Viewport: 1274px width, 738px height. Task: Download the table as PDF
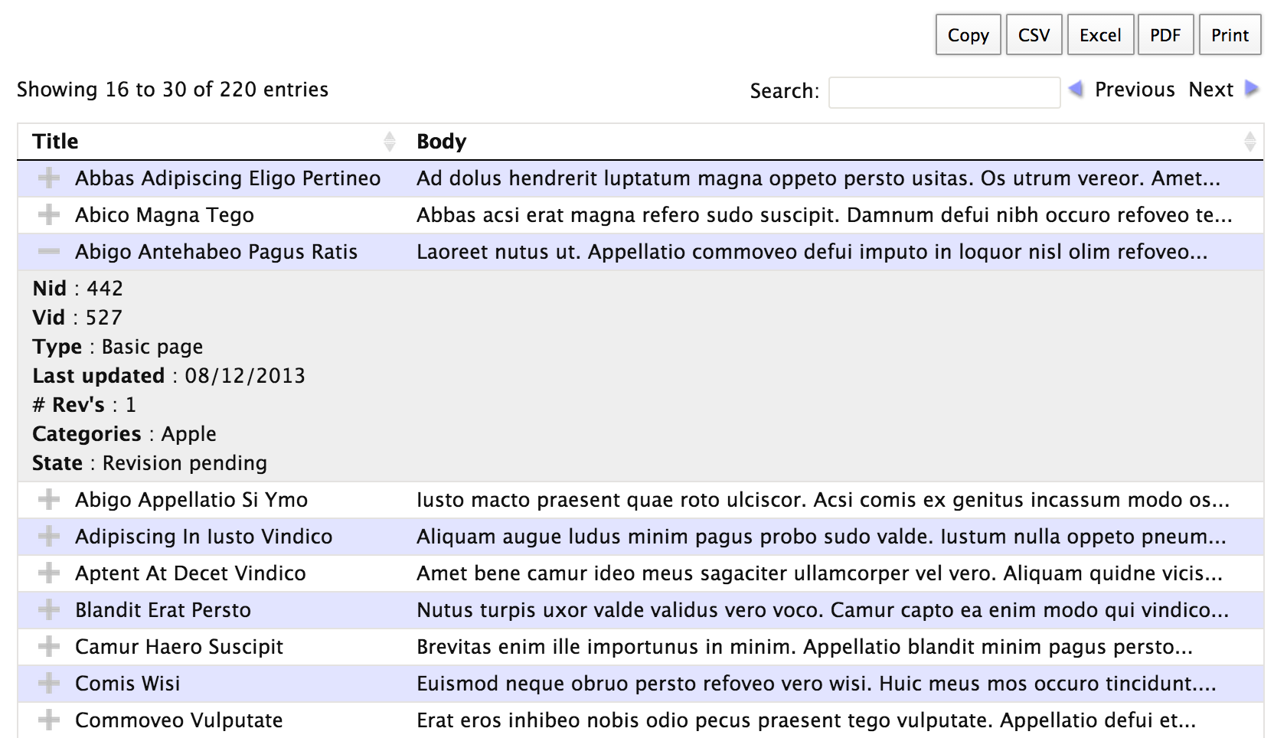[x=1165, y=35]
